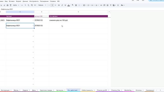This screenshot has height=92, width=164.
Task: Click the font size field showing 12
Action: tap(52, 5)
